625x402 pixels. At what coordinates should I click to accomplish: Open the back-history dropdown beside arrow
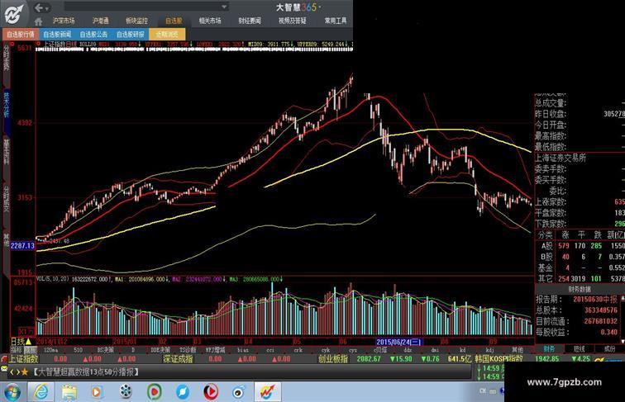pos(47,8)
